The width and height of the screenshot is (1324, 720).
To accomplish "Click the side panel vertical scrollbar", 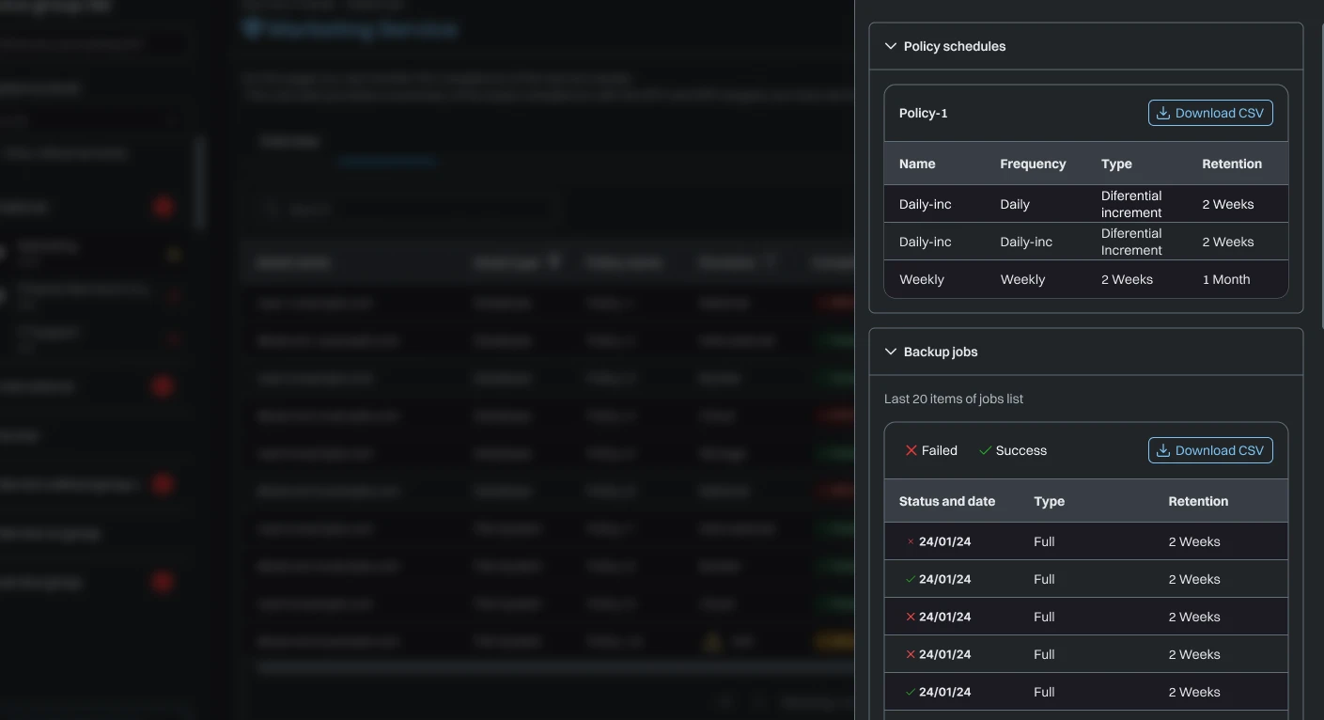I will click(x=1320, y=169).
